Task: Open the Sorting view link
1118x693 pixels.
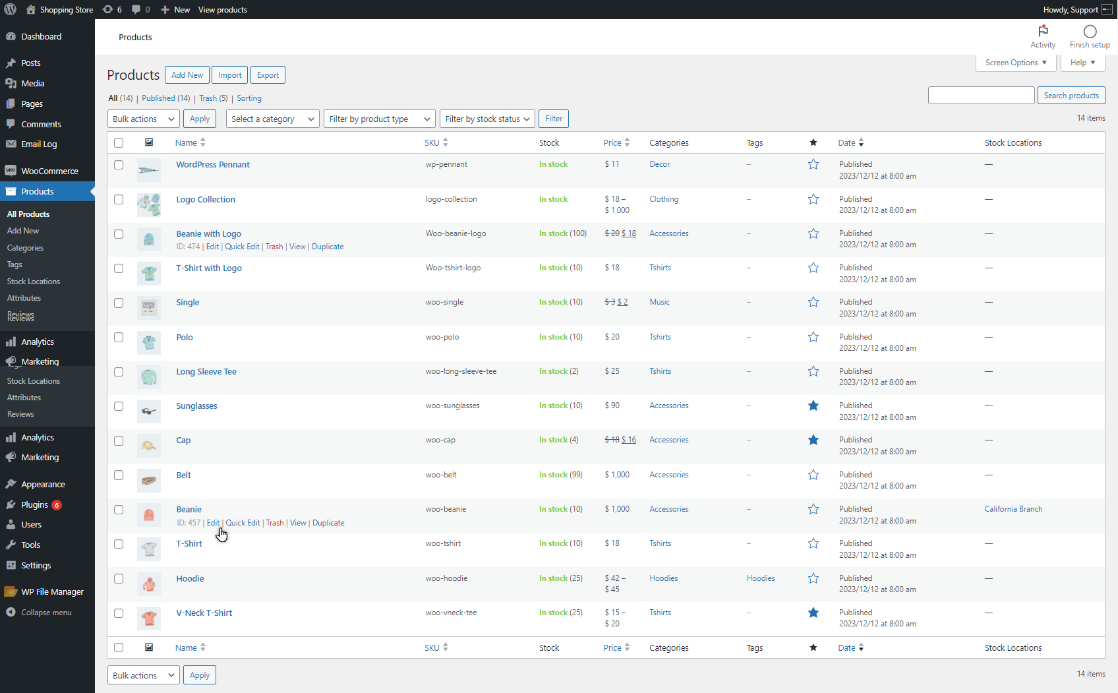Action: click(x=249, y=98)
